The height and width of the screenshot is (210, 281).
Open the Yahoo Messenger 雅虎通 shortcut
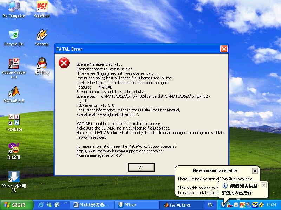coord(14,151)
